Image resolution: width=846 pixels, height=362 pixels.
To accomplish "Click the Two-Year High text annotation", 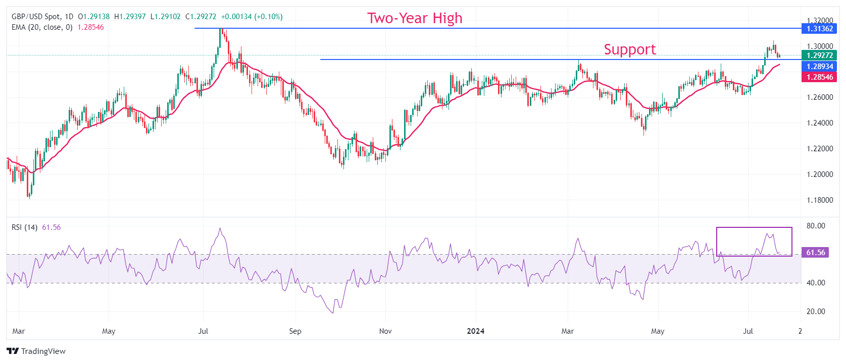I will pyautogui.click(x=415, y=18).
